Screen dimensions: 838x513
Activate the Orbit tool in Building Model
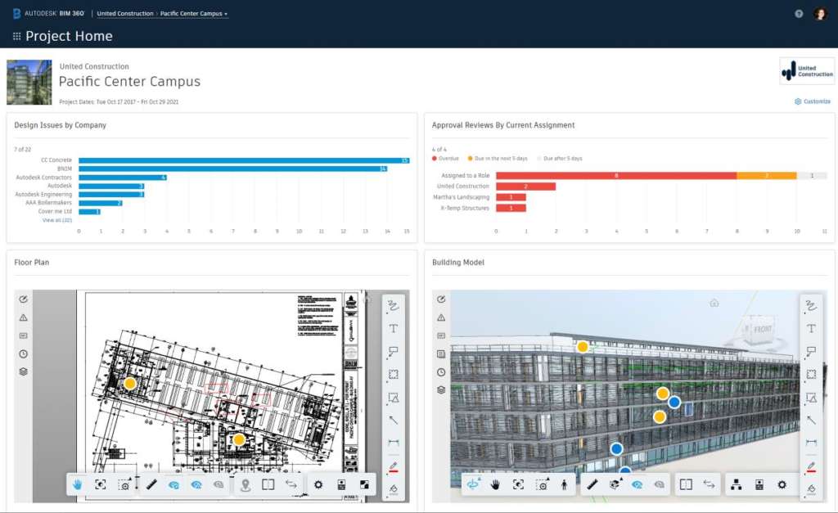[472, 484]
